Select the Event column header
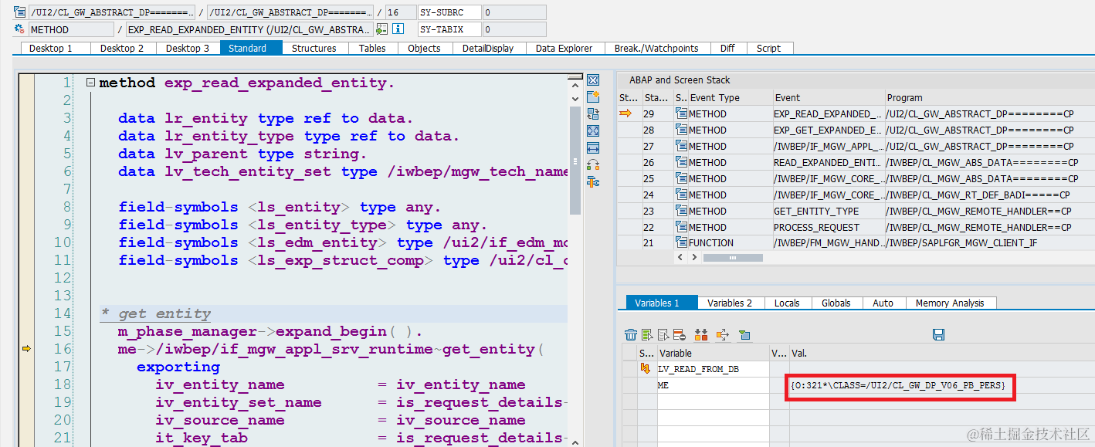 (829, 97)
